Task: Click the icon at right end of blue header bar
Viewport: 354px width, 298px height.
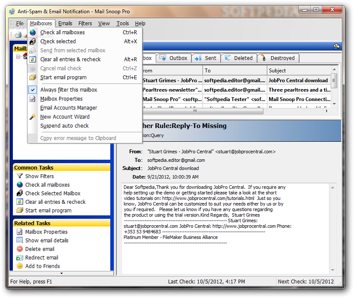Action: 336,46
